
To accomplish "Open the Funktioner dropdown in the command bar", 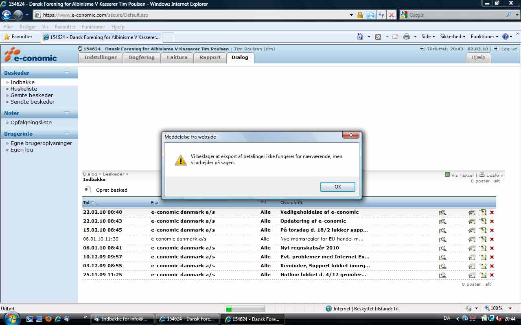I will (485, 37).
